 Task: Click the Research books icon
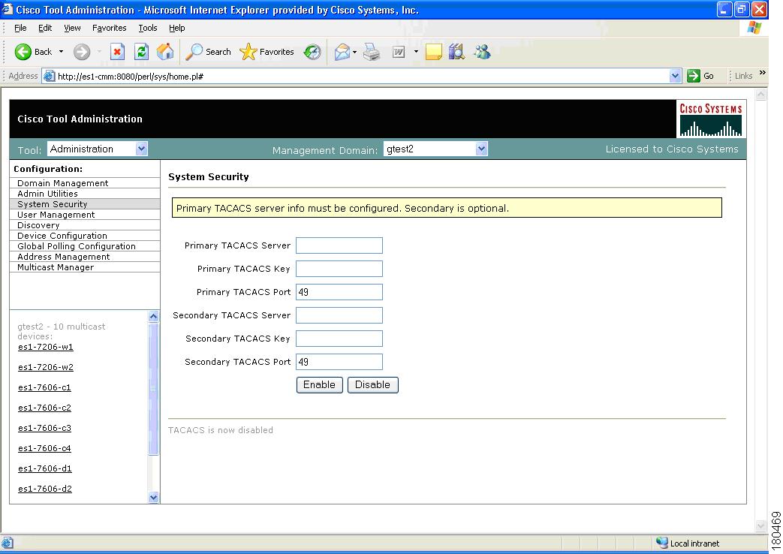(456, 52)
